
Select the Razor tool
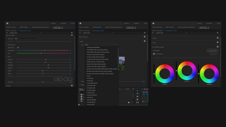point(137,99)
